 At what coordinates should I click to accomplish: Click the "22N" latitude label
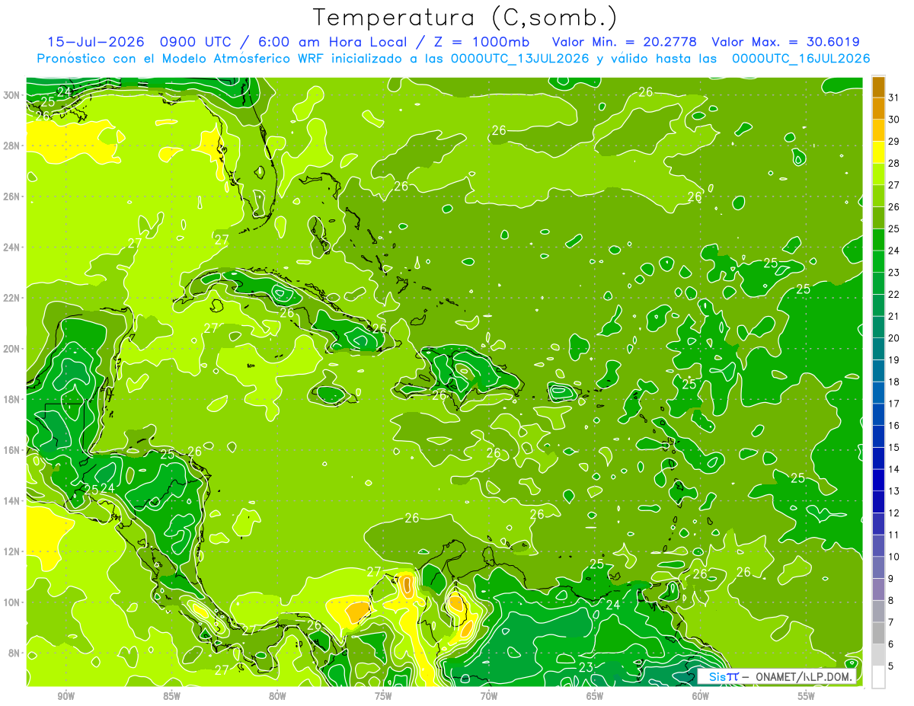tap(13, 298)
